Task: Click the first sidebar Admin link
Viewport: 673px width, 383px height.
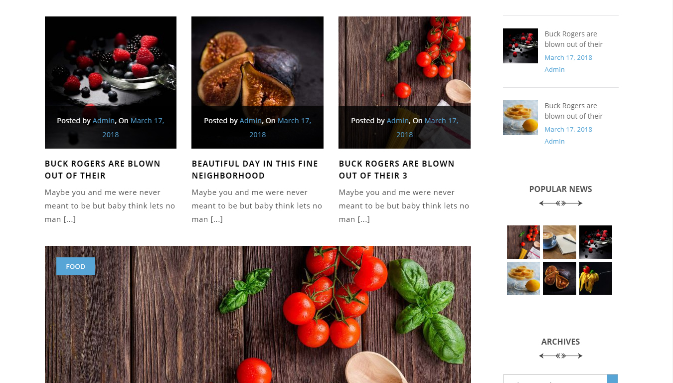Action: click(555, 69)
